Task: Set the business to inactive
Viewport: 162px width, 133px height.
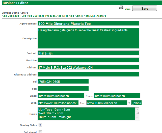Action: click(x=98, y=16)
